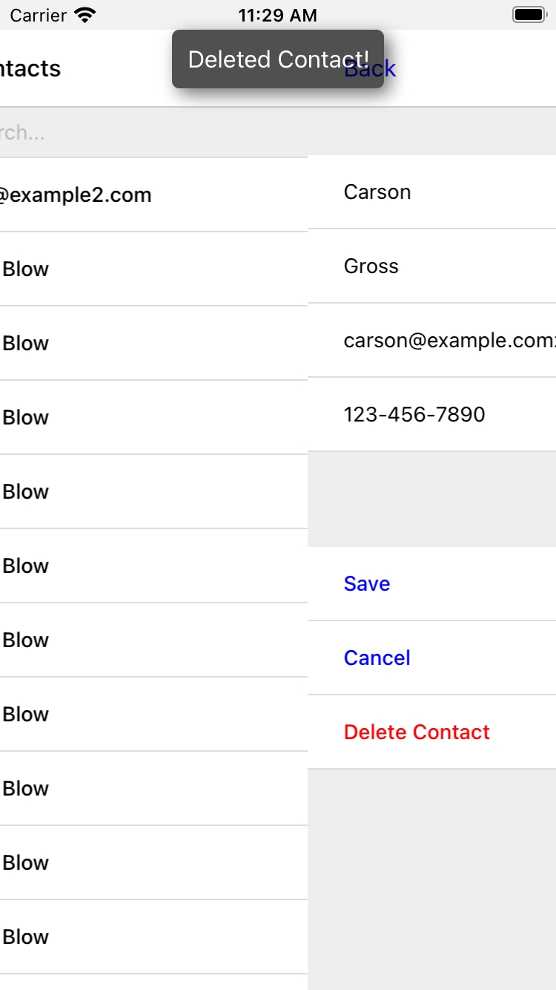Go Back from the contact editor
The height and width of the screenshot is (990, 556).
coord(388,69)
